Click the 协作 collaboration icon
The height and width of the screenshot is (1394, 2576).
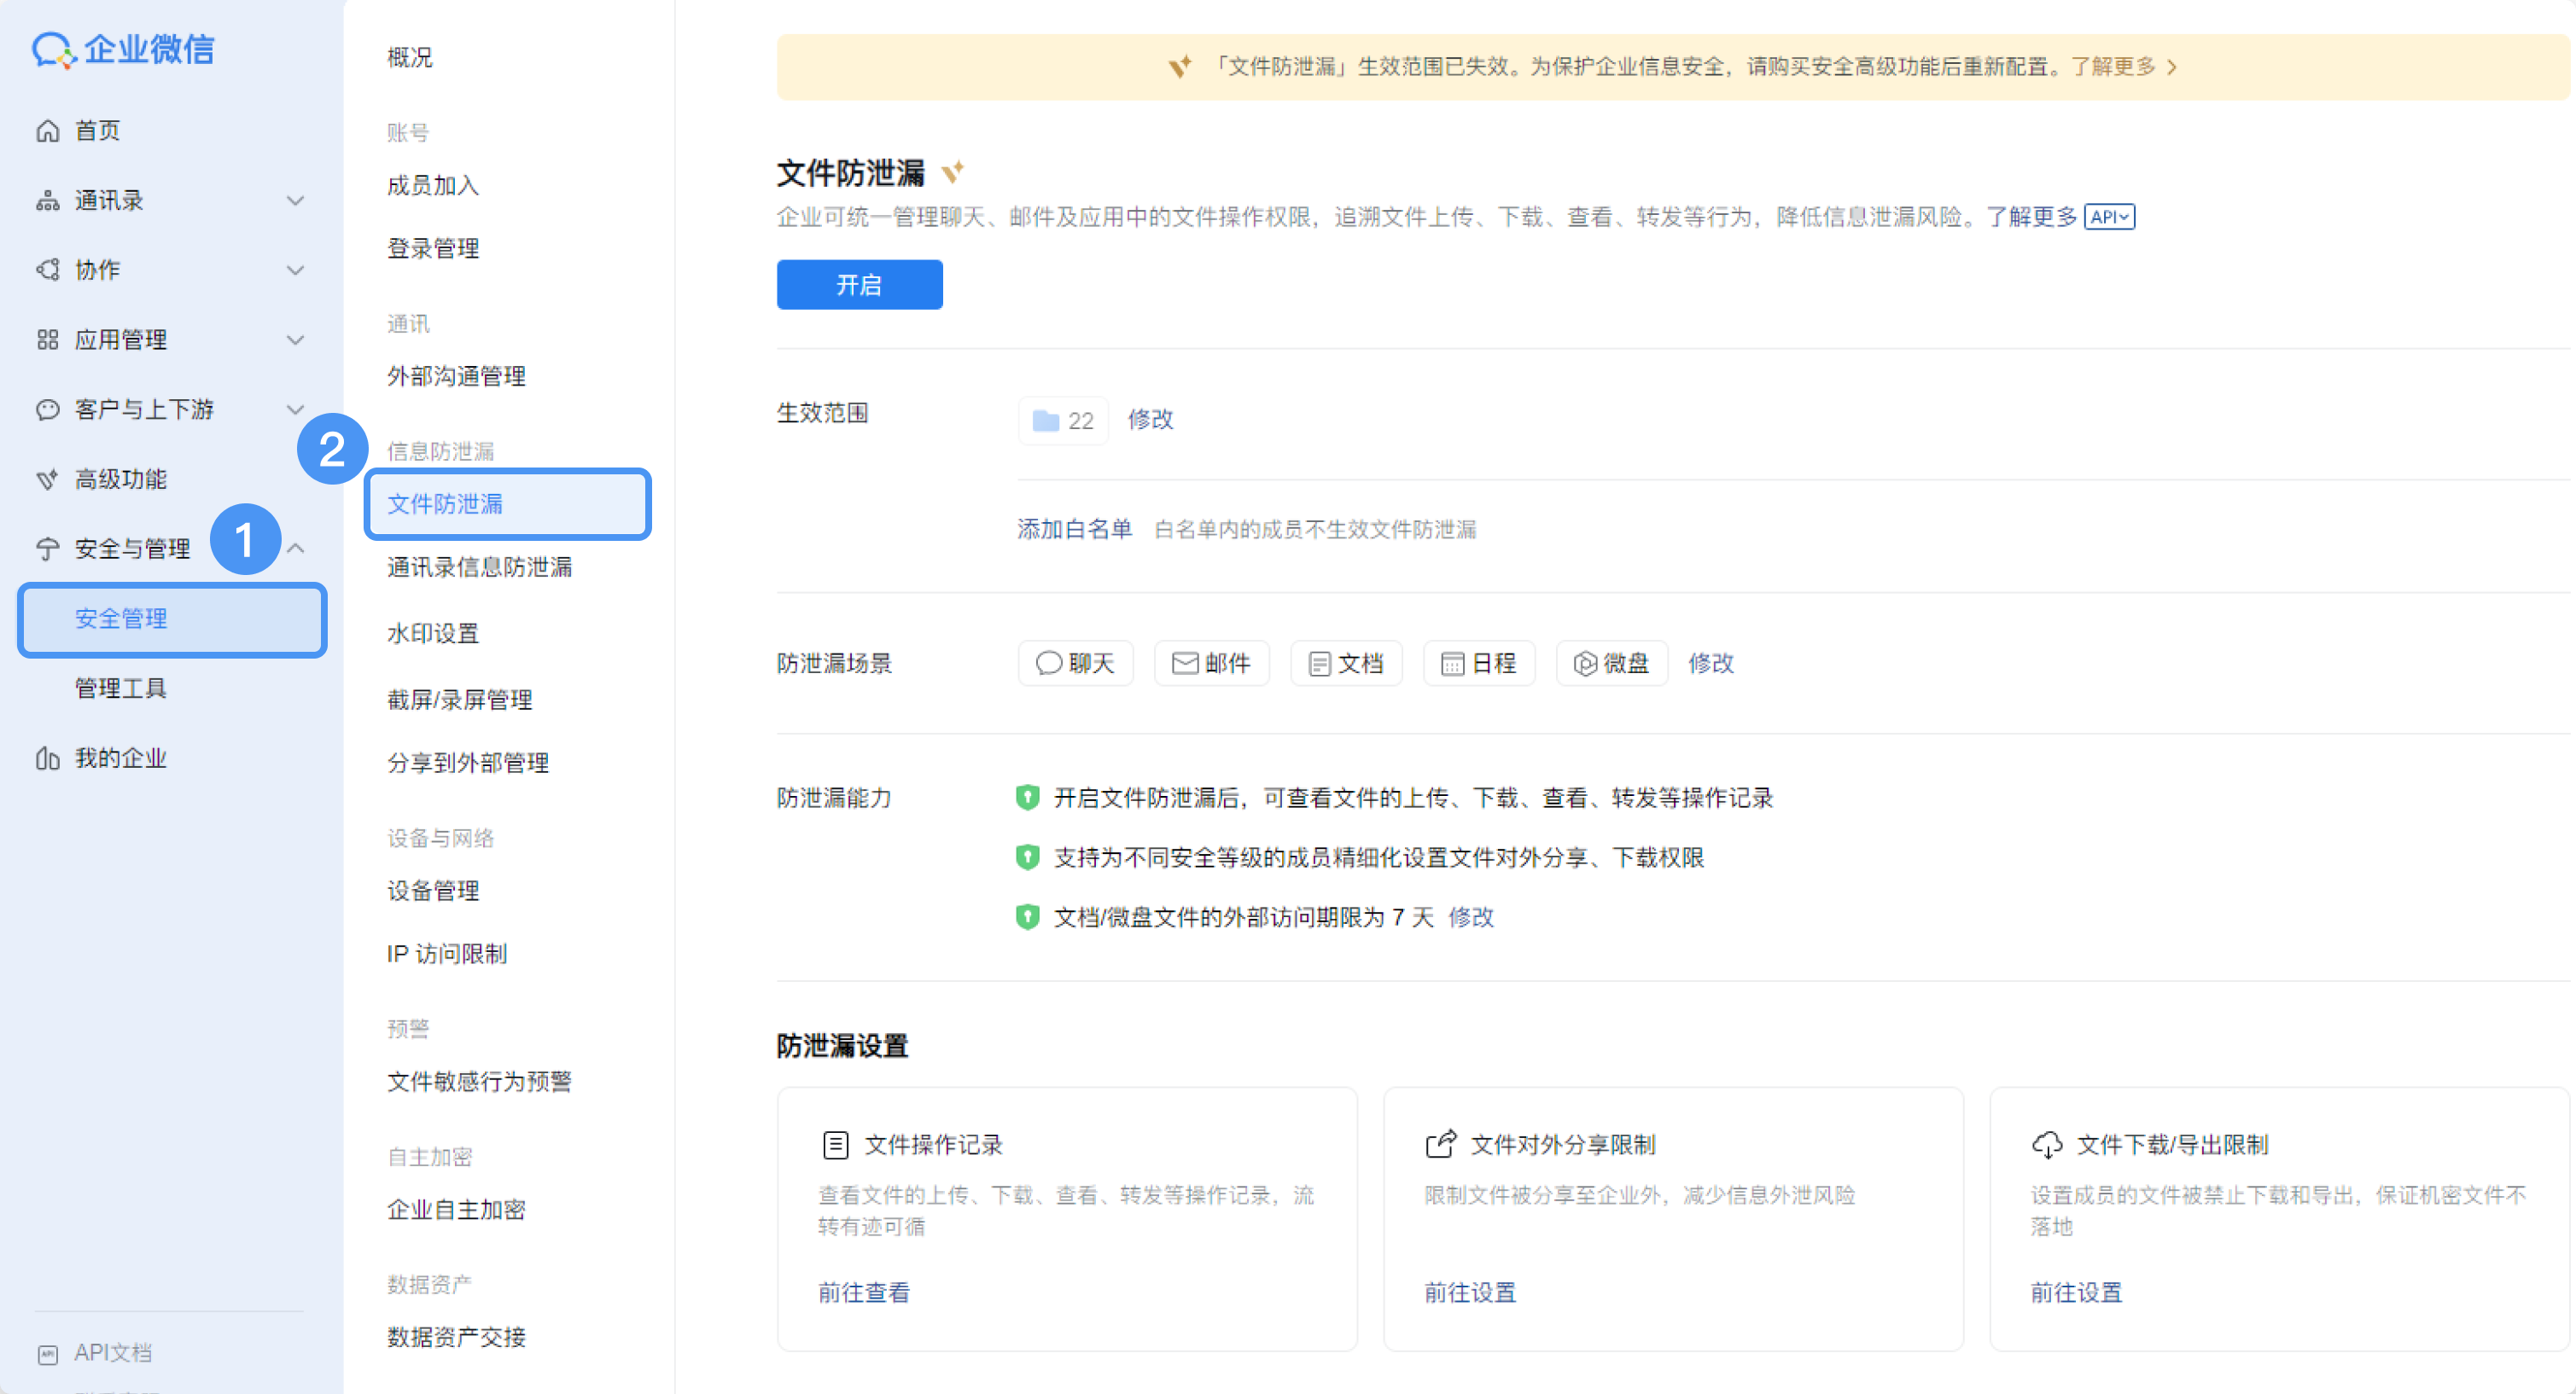[x=47, y=270]
